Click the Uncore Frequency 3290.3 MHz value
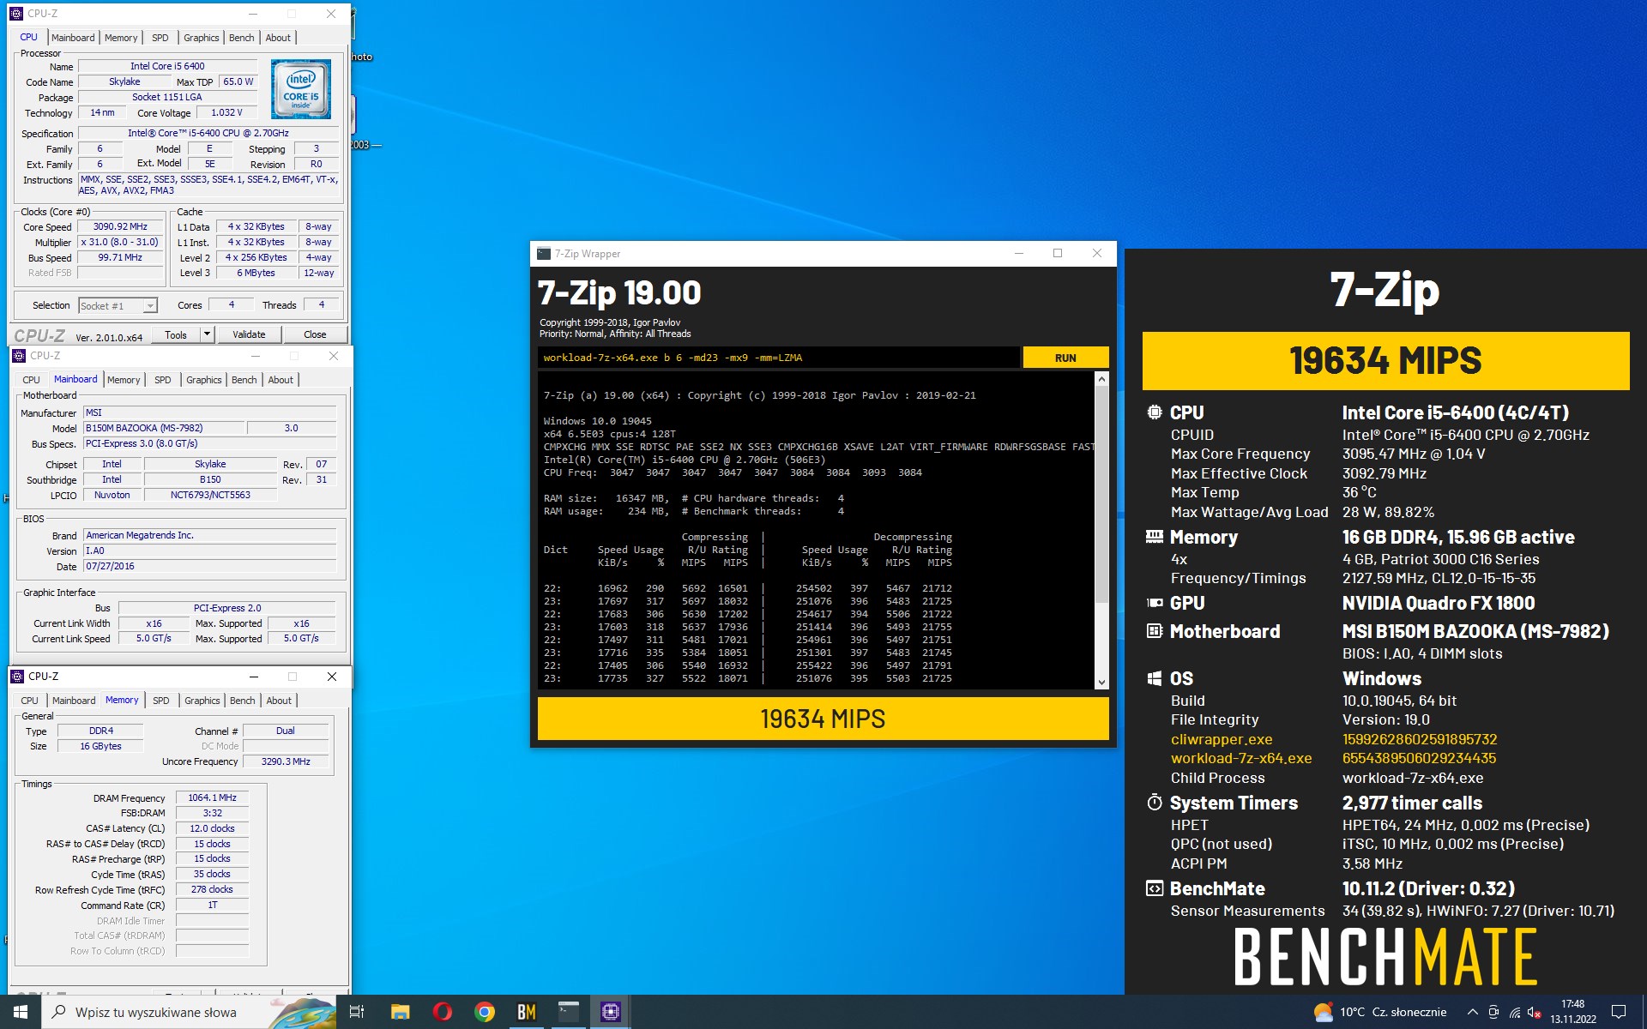Viewport: 1647px width, 1029px height. [x=286, y=761]
